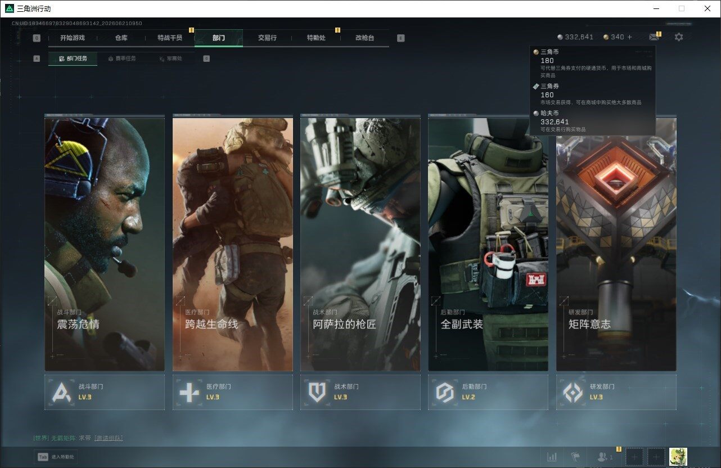The height and width of the screenshot is (468, 721).
Task: Switch to the 特勤处 tab
Action: tap(316, 38)
